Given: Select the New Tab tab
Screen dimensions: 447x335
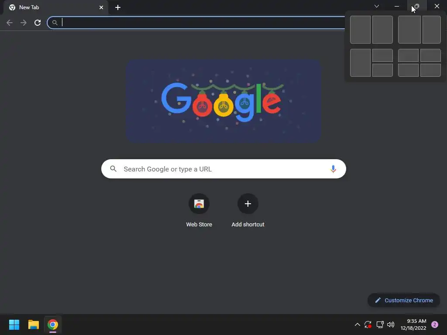Looking at the screenshot, I should (x=55, y=7).
